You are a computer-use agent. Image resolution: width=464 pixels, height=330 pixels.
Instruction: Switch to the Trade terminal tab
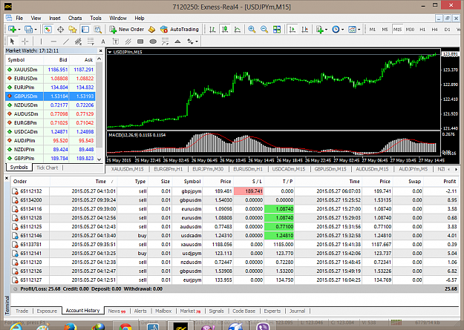pos(22,311)
